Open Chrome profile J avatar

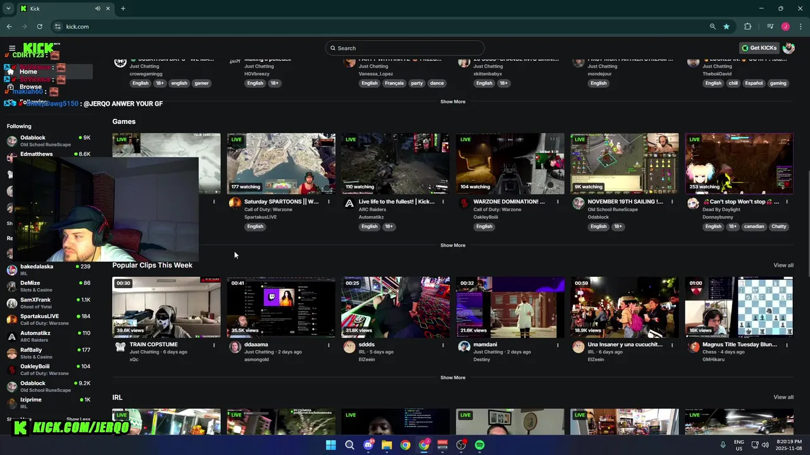(785, 27)
